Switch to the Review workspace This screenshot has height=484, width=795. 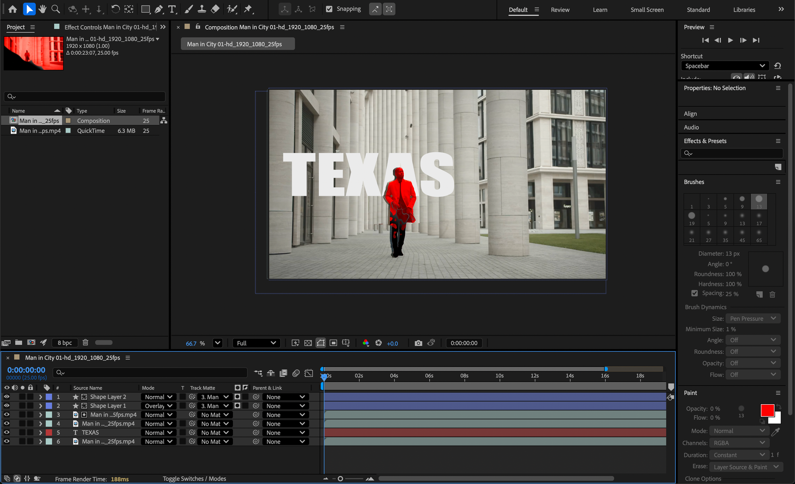pyautogui.click(x=560, y=10)
